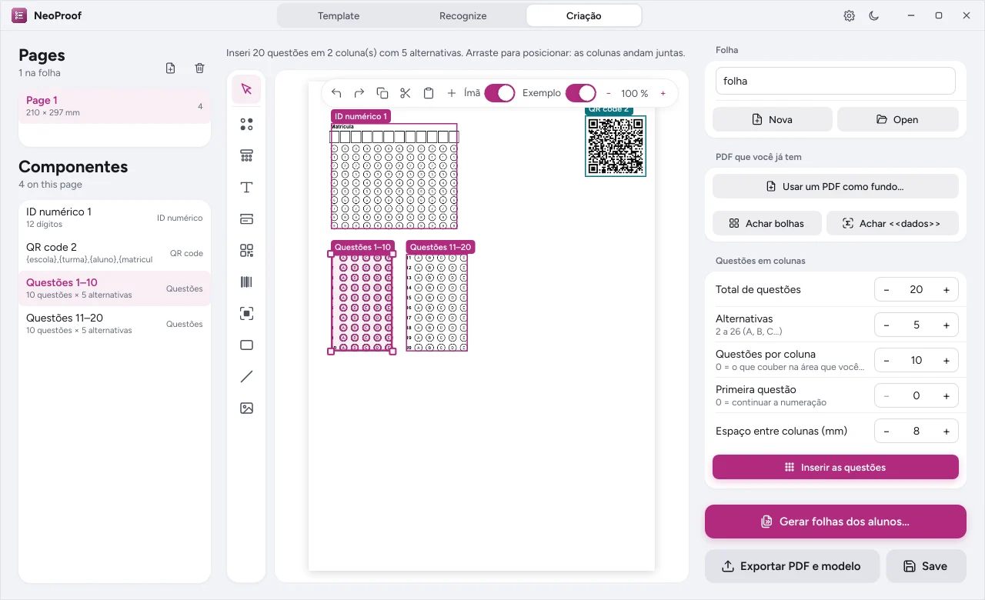This screenshot has width=985, height=600.
Task: Select Page 1 in Pages list
Action: point(115,106)
